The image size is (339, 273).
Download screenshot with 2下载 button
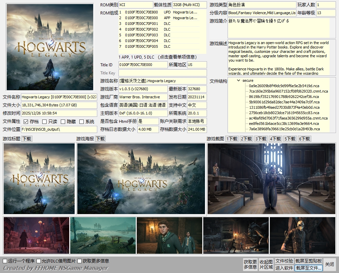point(246,139)
